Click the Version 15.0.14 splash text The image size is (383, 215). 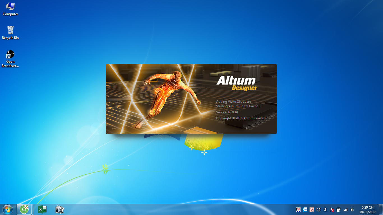coord(227,112)
